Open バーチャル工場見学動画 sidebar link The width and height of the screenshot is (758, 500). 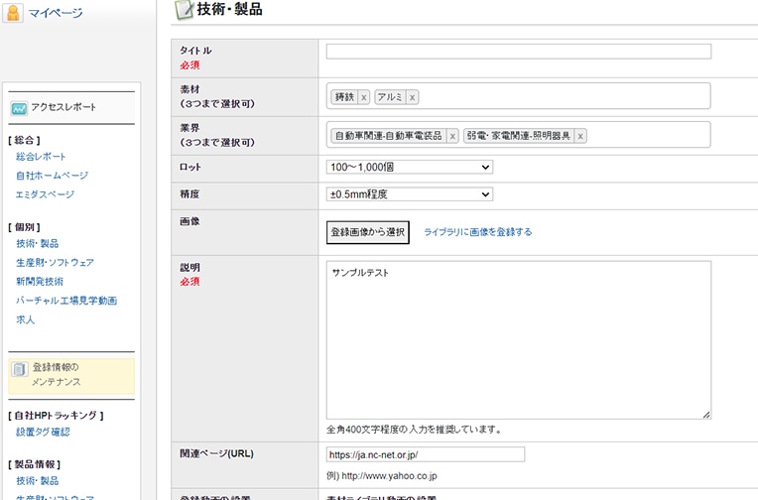[66, 301]
